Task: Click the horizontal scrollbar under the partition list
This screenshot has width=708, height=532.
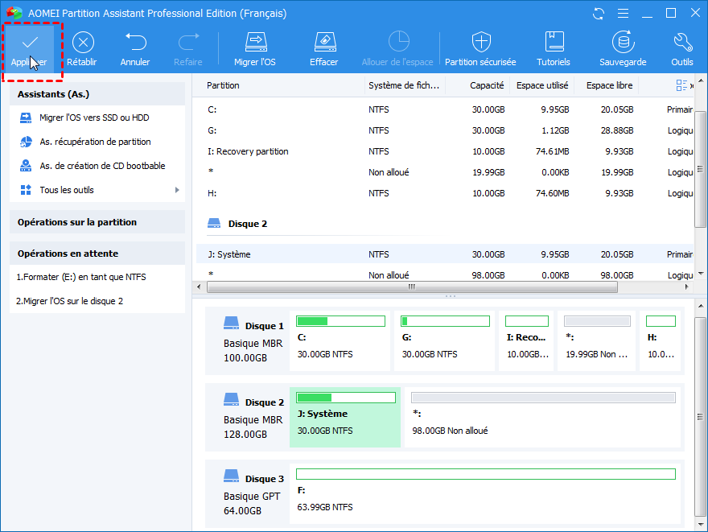Action: point(410,287)
